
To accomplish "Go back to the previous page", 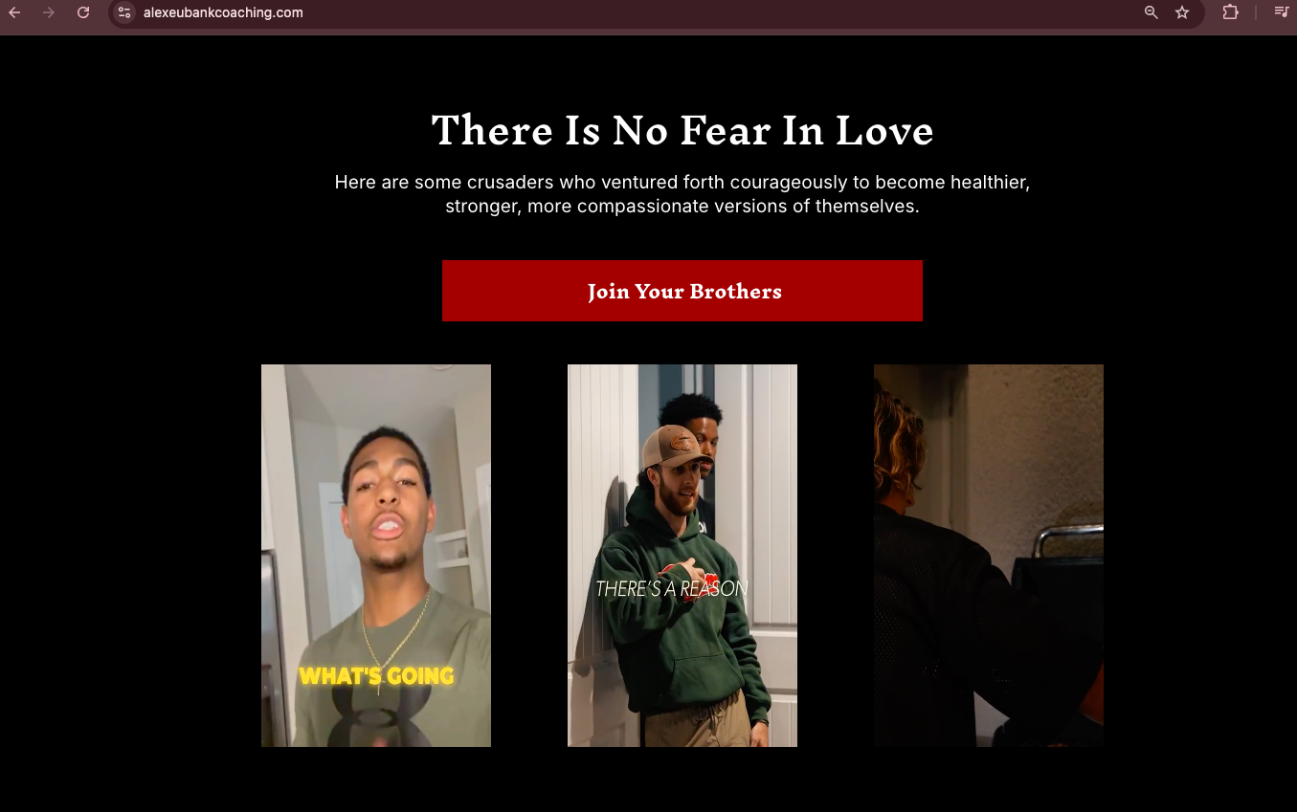I will tap(14, 12).
